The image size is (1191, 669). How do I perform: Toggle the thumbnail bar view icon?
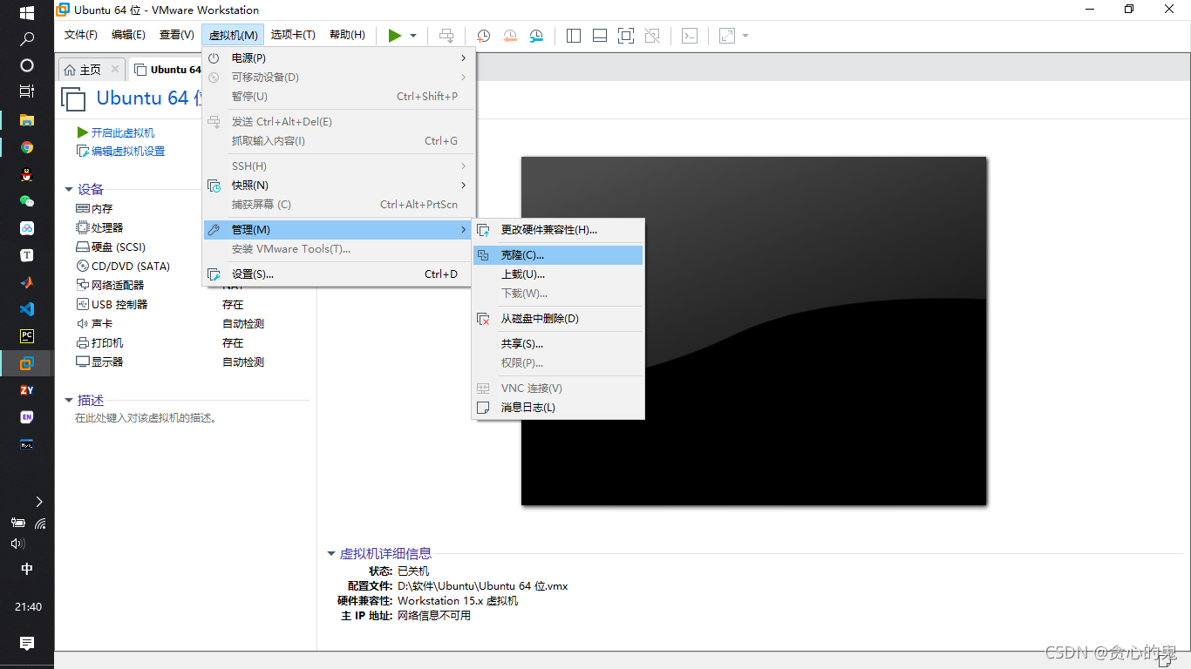pyautogui.click(x=600, y=36)
